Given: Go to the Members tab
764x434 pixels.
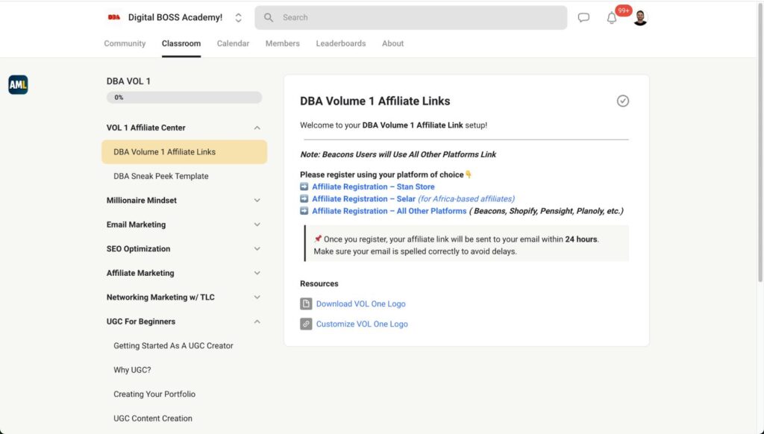Looking at the screenshot, I should click(x=283, y=43).
